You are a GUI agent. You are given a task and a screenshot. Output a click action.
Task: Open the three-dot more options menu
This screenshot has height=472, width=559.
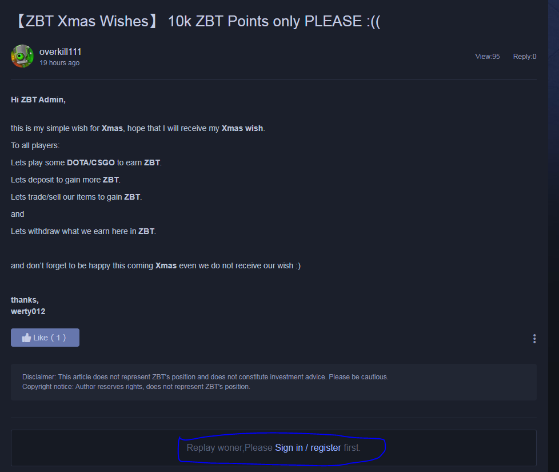(x=534, y=339)
